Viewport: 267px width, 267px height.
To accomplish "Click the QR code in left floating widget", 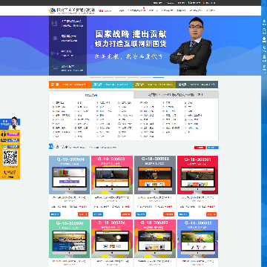I will 10,157.
